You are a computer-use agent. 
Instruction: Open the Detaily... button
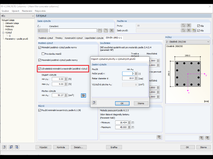(x=78, y=147)
